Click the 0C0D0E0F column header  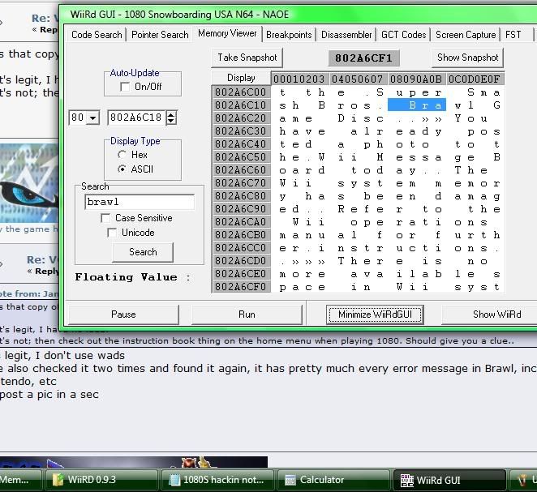(x=475, y=79)
